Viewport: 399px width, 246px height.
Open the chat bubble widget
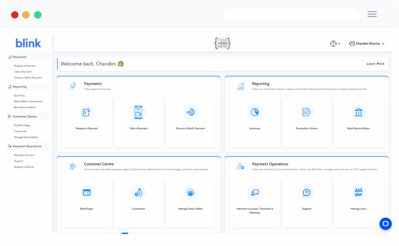(x=386, y=223)
